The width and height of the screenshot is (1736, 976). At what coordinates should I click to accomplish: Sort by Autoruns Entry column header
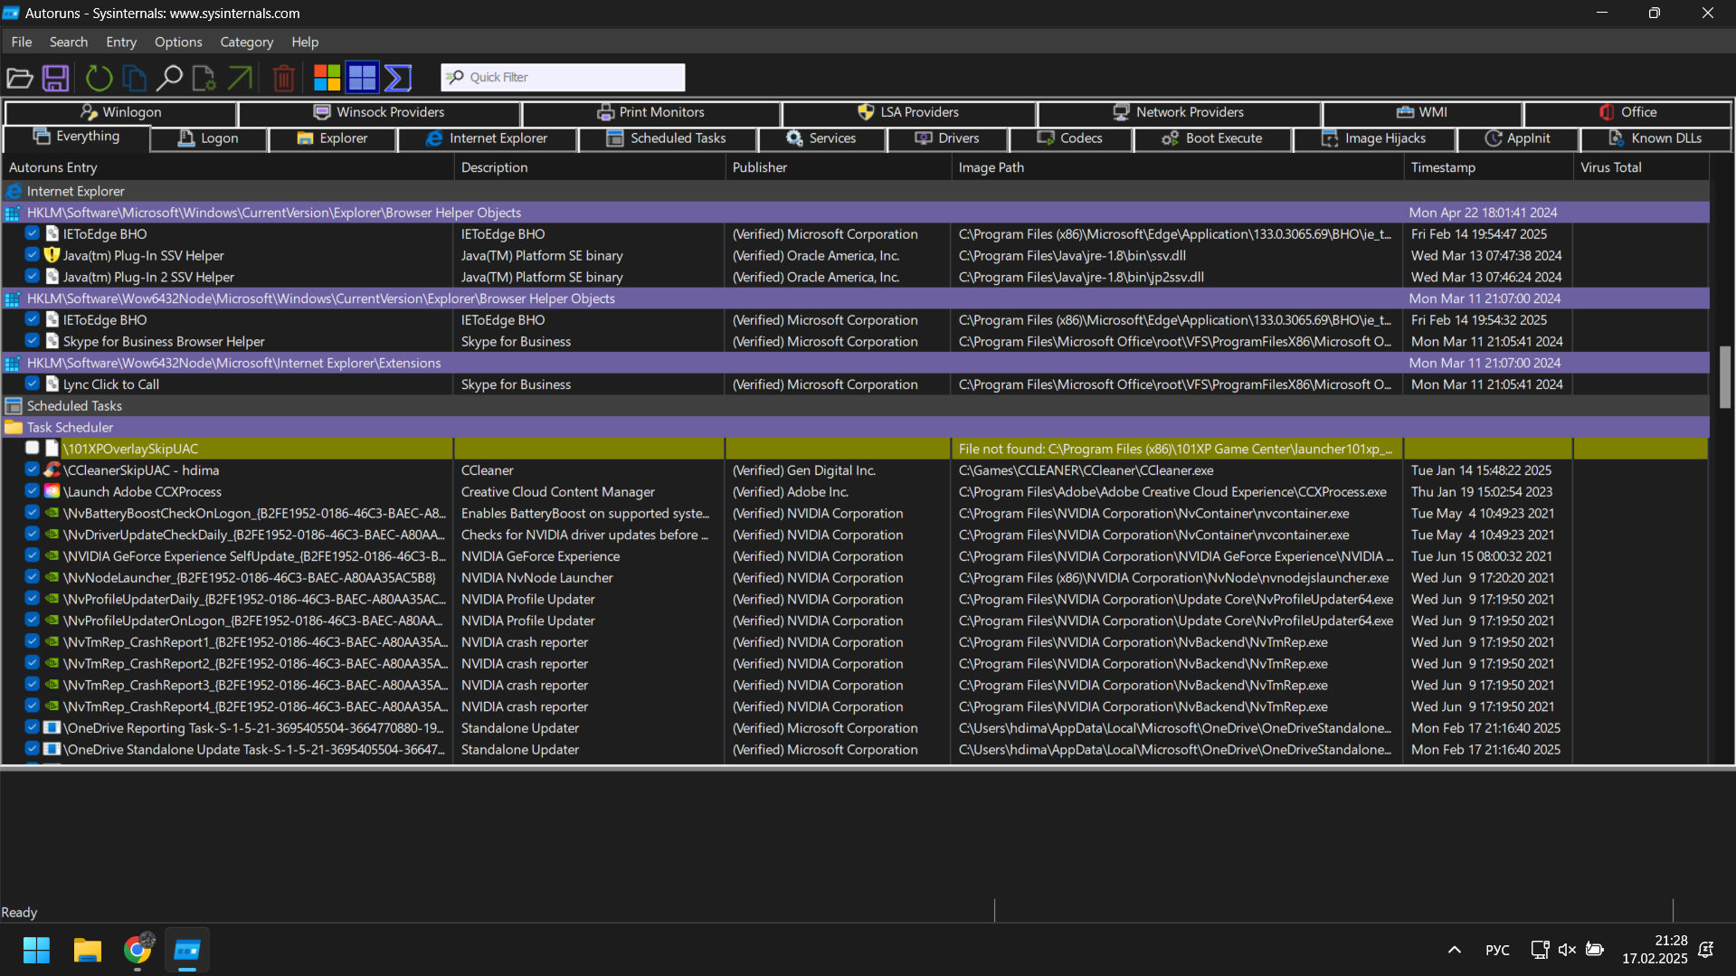(x=227, y=167)
